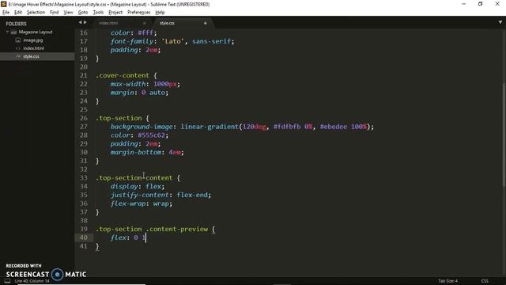Click the linear-gradient function text
506x285 pixels.
210,127
